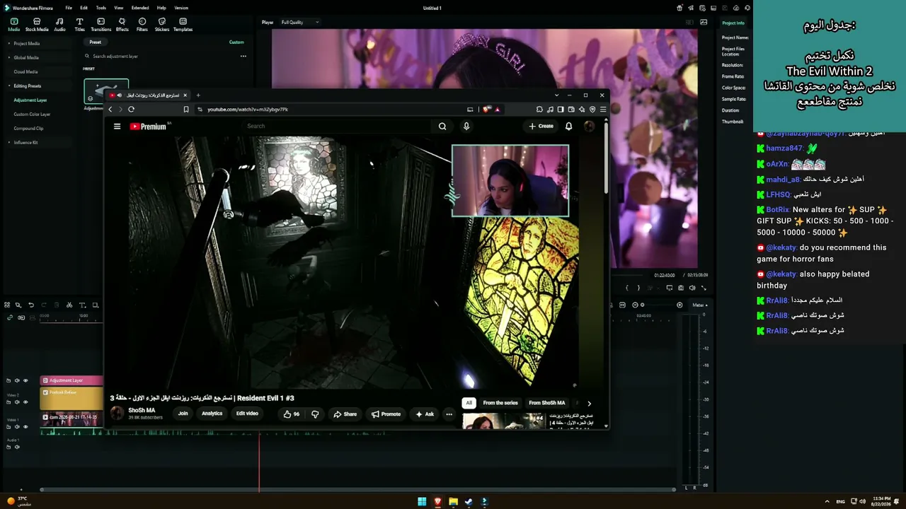
Task: Lock the Audio 1 track
Action: pos(8,447)
